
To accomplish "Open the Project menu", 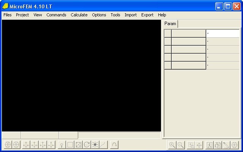I will 22,15.
